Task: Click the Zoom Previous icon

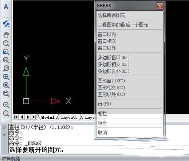Action: (6, 52)
